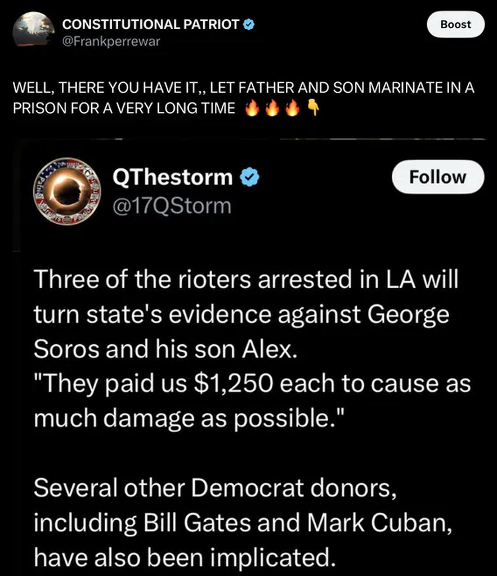Click verified badge next to QThestorm
The image size is (497, 576).
click(x=249, y=178)
